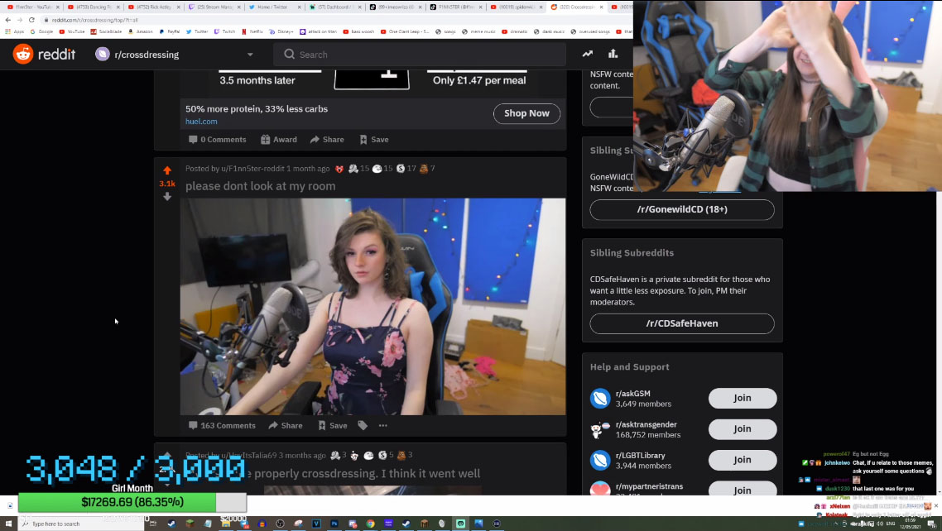The height and width of the screenshot is (531, 942).
Task: Open the Popular trending arrow icon
Action: [588, 54]
